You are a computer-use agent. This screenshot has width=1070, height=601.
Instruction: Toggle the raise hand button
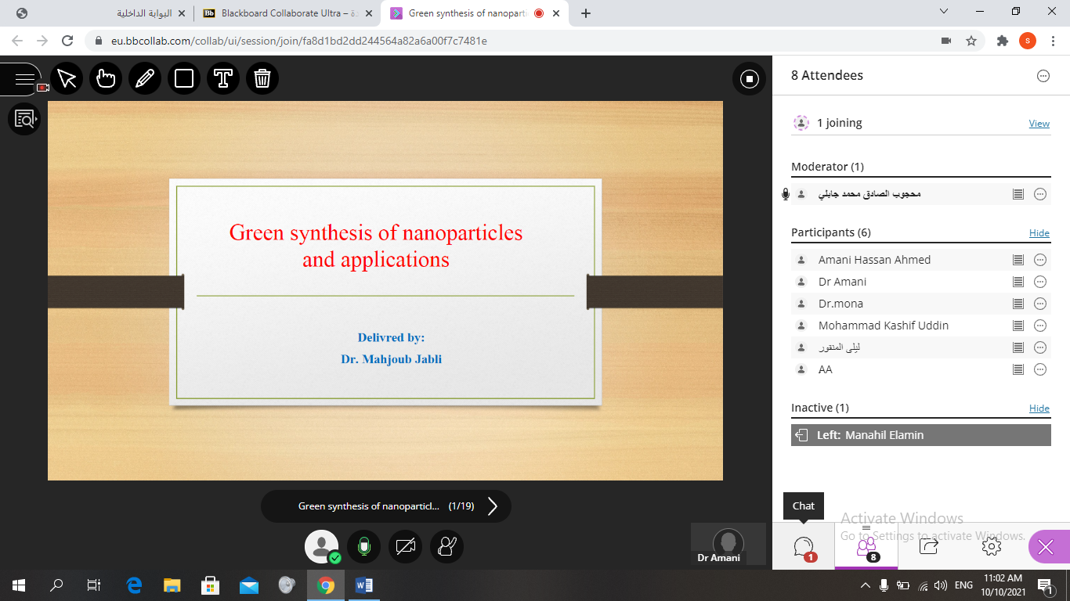pos(446,546)
